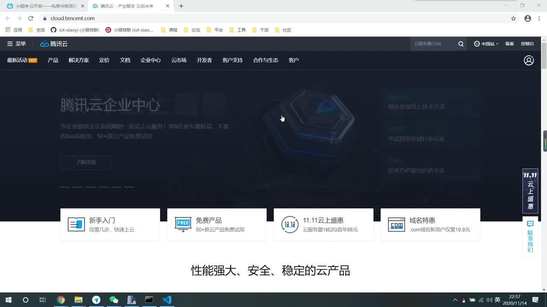Image resolution: width=547 pixels, height=307 pixels.
Task: Open the Windows Start menu
Action: (8, 300)
